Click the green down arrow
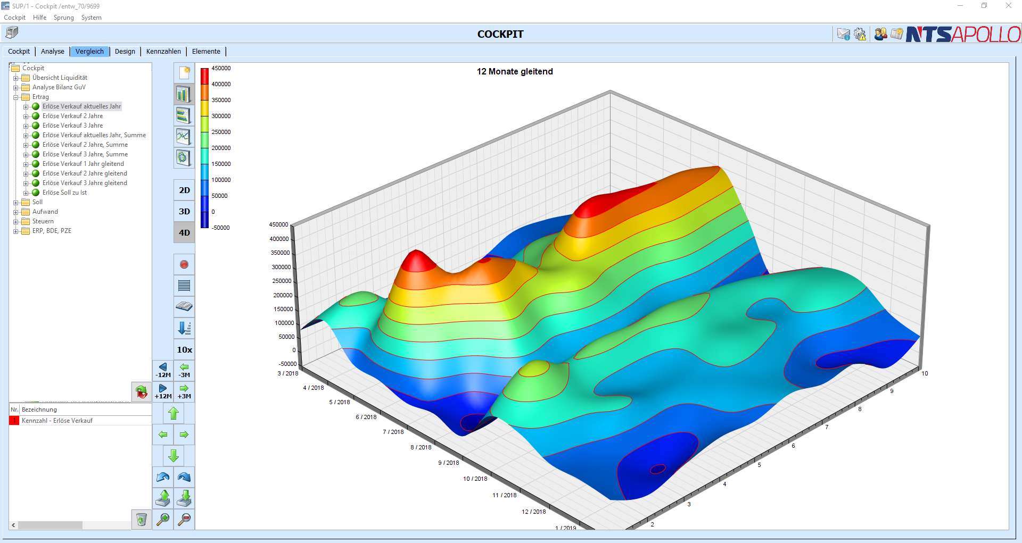 174,456
